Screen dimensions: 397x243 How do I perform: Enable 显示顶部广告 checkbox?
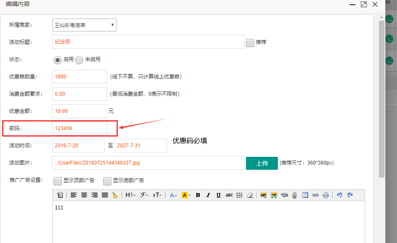pos(57,181)
